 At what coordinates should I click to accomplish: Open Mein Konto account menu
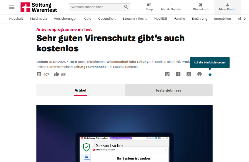pos(227,7)
